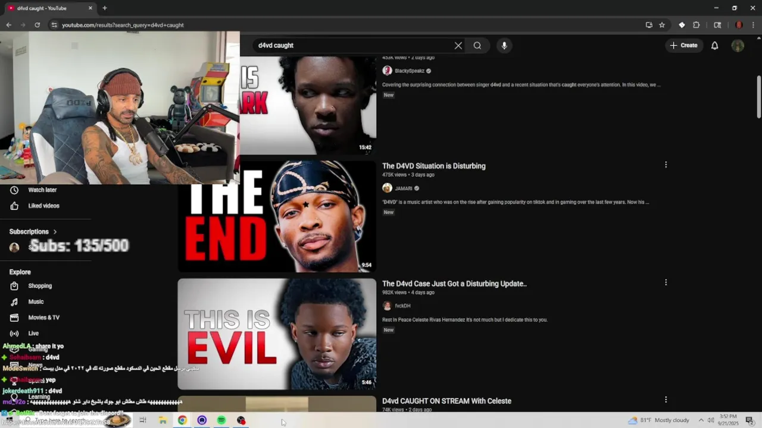This screenshot has height=428, width=762.
Task: Open File Explorer from the taskbar
Action: (x=163, y=420)
